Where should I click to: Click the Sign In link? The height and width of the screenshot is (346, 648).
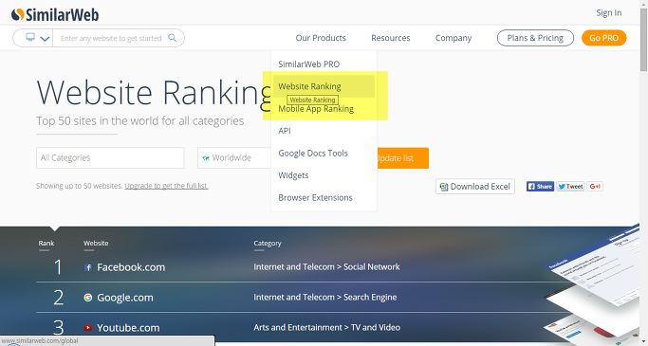[609, 13]
